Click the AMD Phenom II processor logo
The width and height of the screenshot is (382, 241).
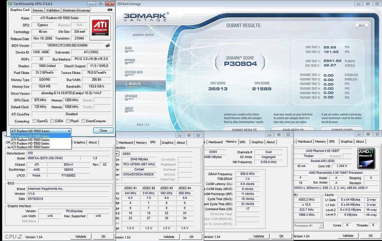366,158
